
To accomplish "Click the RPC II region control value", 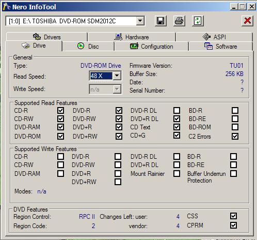I will pyautogui.click(x=87, y=217).
